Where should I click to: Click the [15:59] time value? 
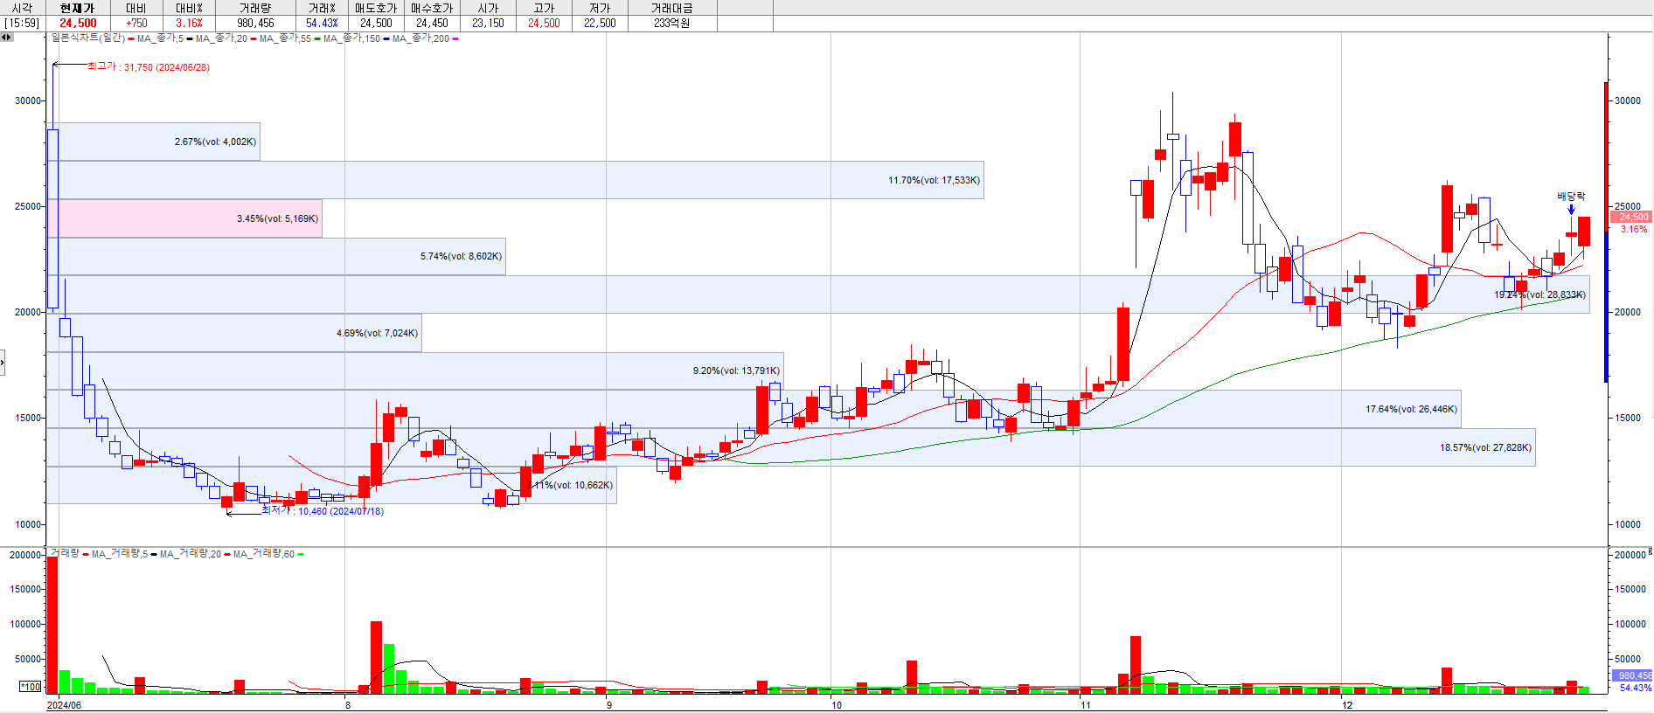22,24
